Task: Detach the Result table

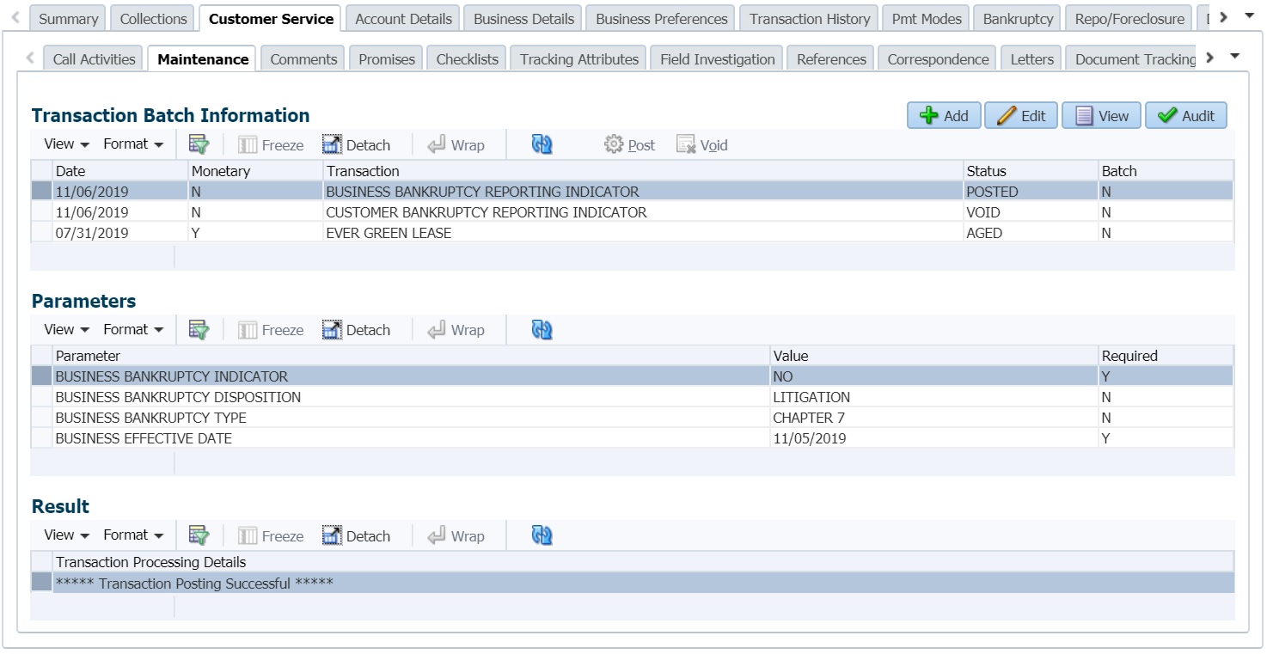Action: click(357, 536)
